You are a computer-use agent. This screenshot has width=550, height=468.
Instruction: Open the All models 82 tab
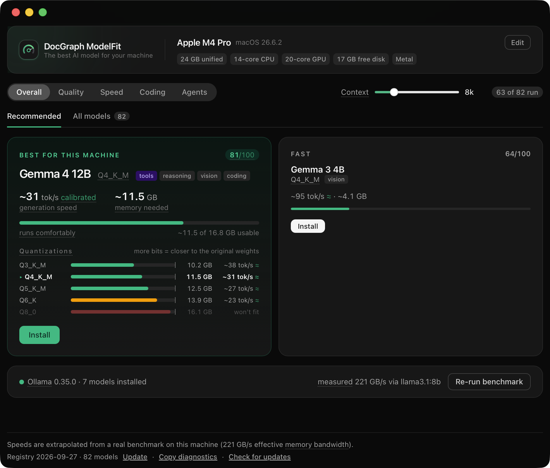101,116
